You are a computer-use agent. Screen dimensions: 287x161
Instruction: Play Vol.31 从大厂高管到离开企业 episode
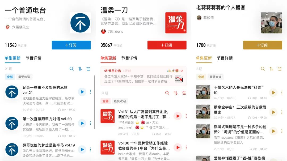(x=178, y=116)
